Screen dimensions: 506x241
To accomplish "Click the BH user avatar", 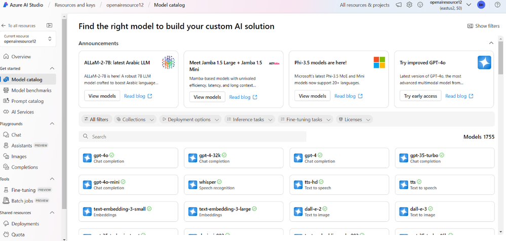I will tap(481, 5).
